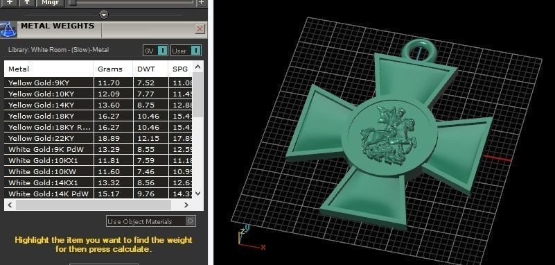Screen dimensions: 555x265
Task: Click the 18.89 grams value
Action: [x=109, y=138]
